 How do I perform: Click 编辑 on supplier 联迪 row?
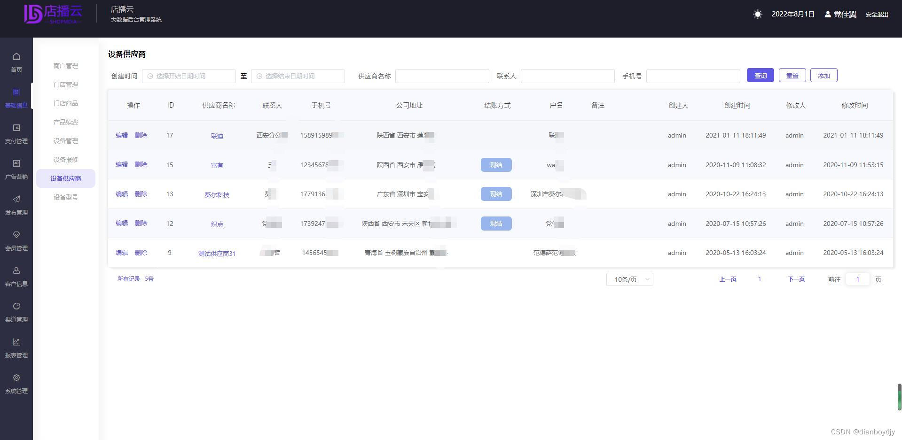click(121, 135)
